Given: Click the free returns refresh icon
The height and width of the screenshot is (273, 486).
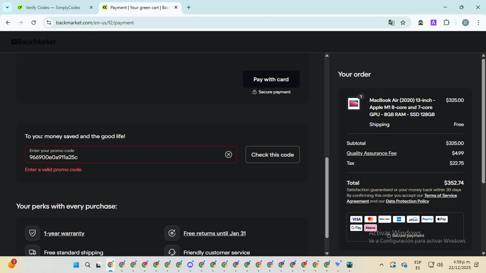Looking at the screenshot, I should (x=172, y=233).
